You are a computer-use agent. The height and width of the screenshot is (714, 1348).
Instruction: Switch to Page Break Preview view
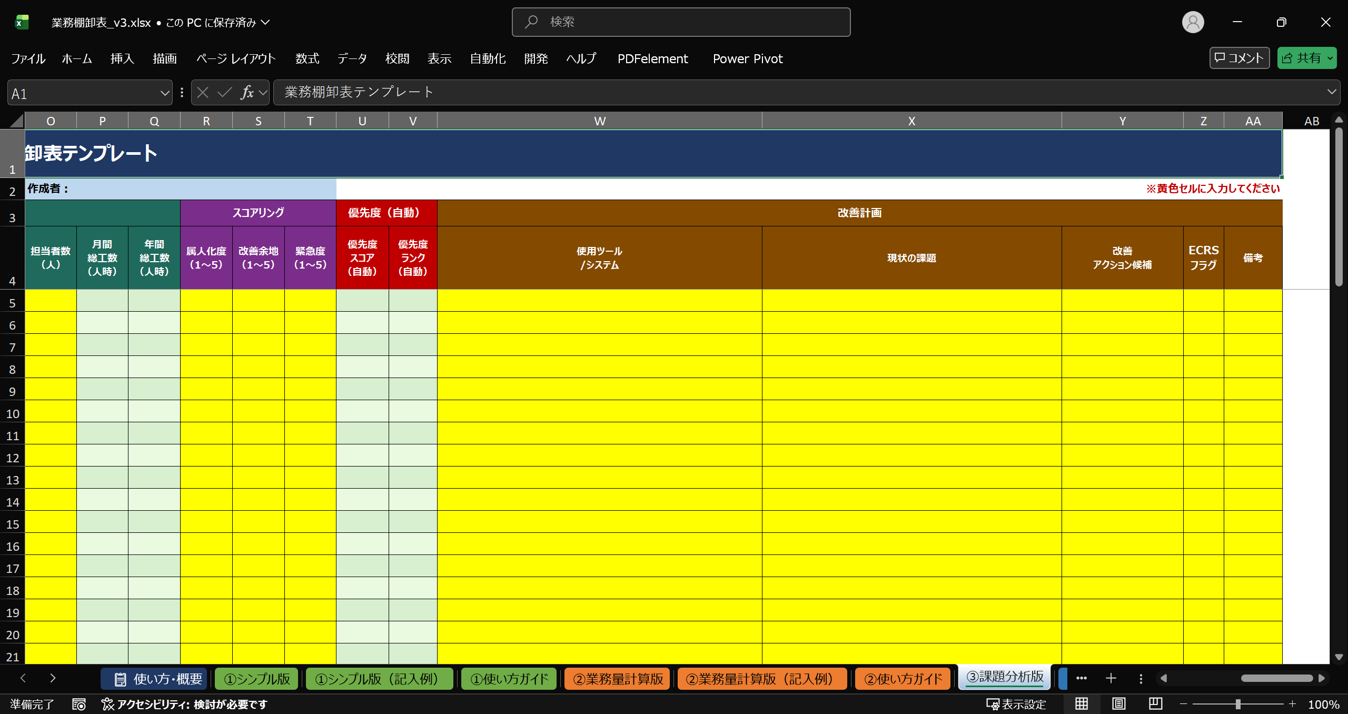click(x=1155, y=703)
